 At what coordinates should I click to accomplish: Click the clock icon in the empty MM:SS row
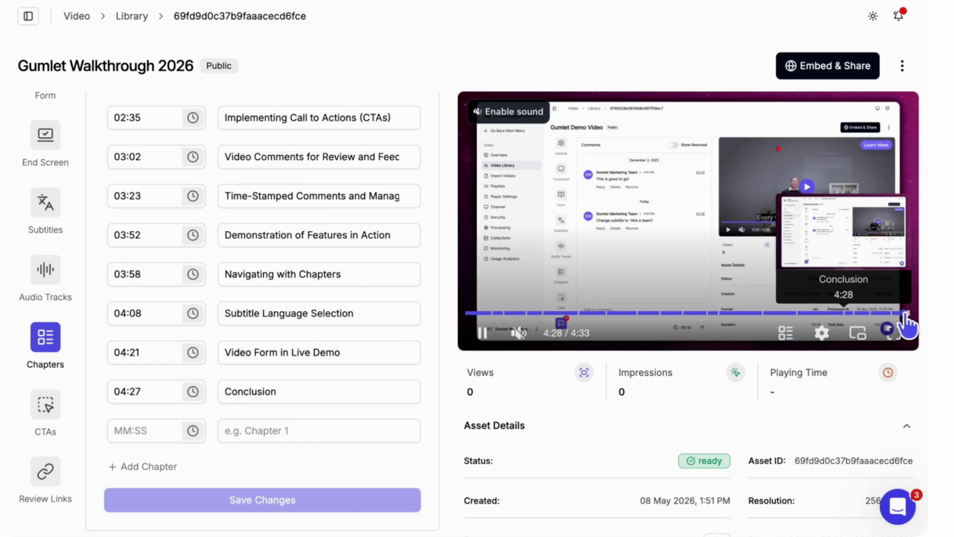(193, 431)
